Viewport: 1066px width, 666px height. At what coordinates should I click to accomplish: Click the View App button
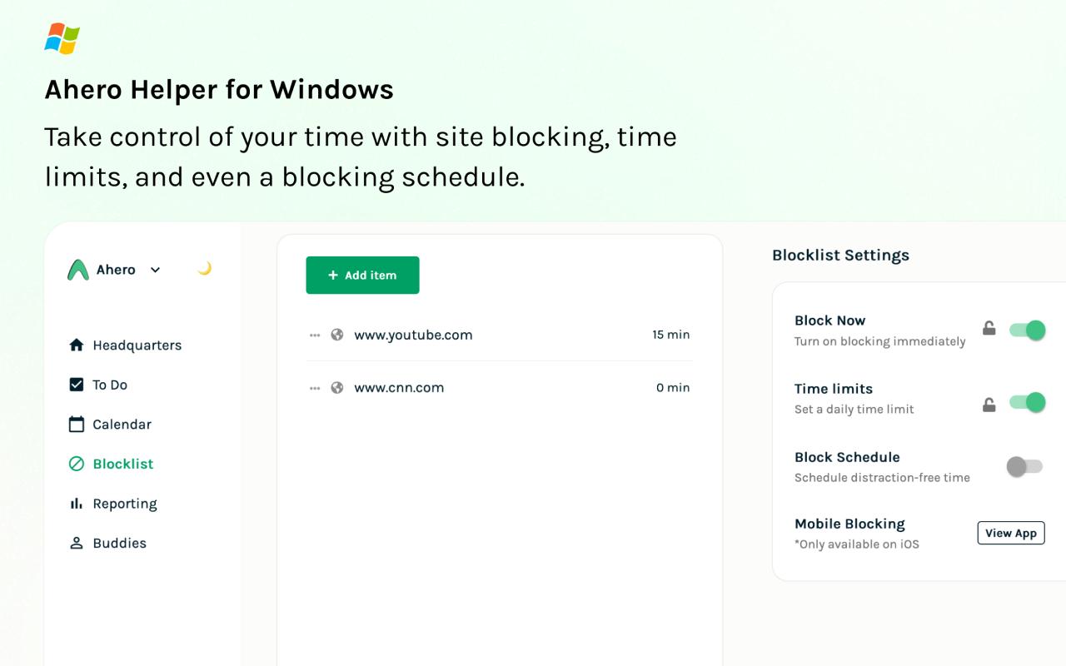pos(1011,533)
